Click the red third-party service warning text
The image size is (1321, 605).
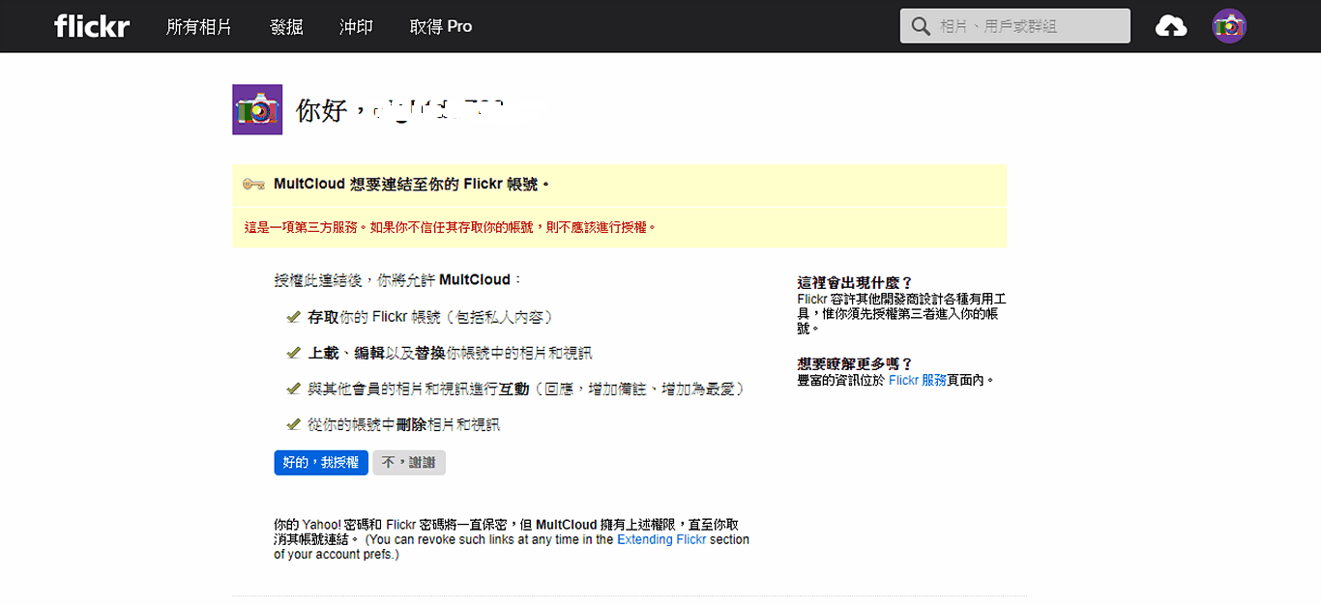click(451, 228)
